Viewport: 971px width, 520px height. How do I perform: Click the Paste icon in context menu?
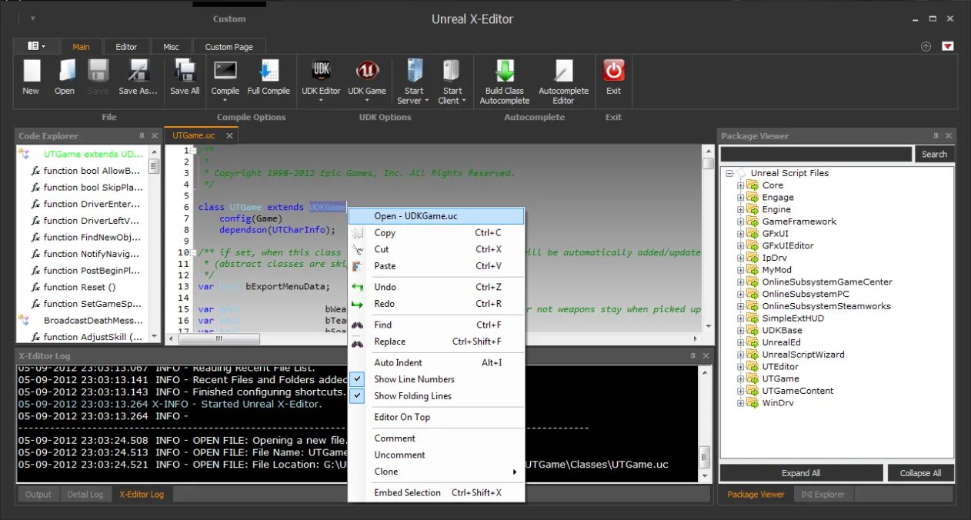[358, 266]
